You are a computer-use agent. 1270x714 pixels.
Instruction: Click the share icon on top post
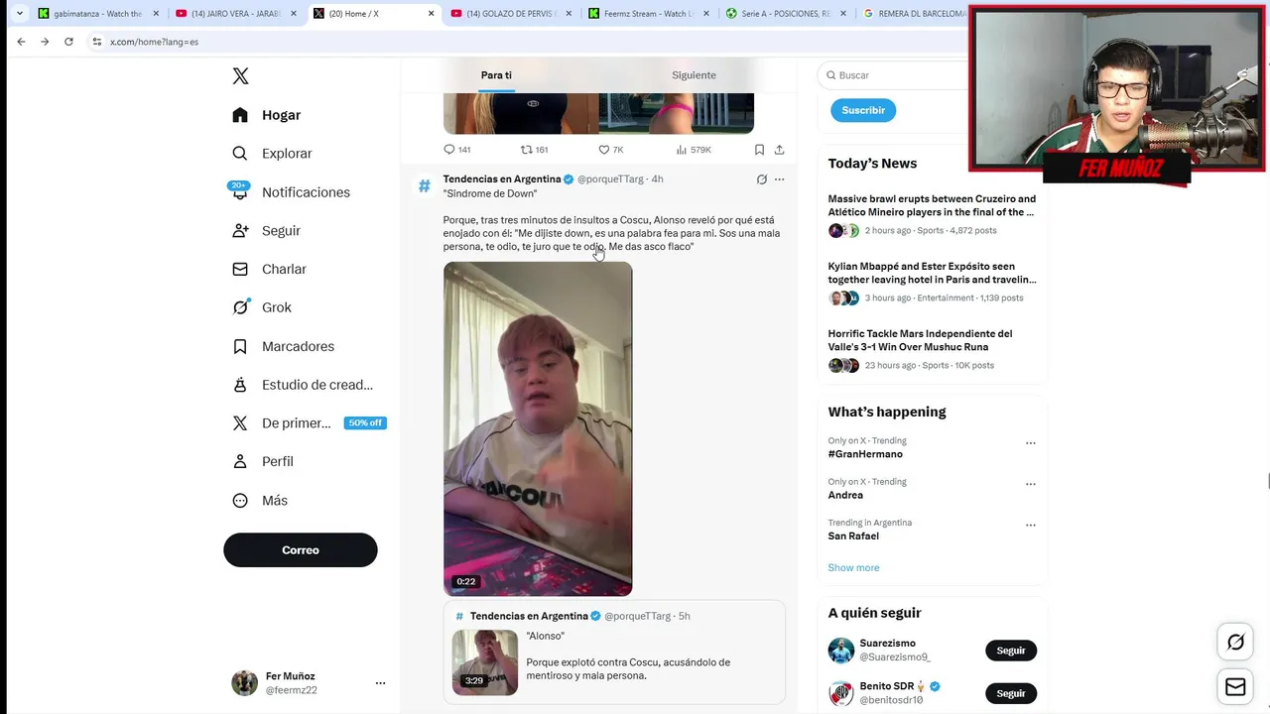click(x=779, y=150)
